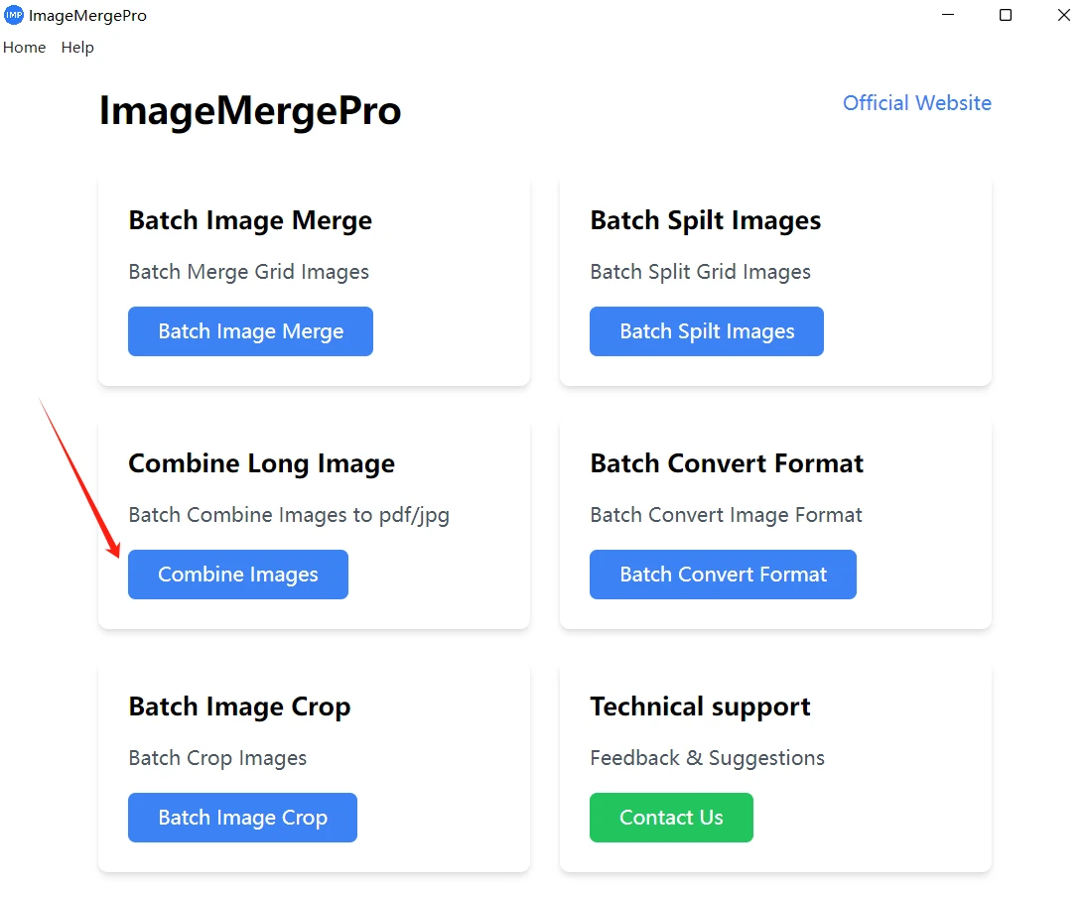1087x897 pixels.
Task: Click the Combine Long Image card heading
Action: pos(261,463)
